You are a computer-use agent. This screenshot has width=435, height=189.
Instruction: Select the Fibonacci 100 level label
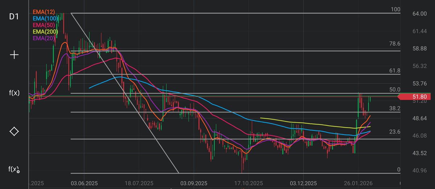coord(395,9)
